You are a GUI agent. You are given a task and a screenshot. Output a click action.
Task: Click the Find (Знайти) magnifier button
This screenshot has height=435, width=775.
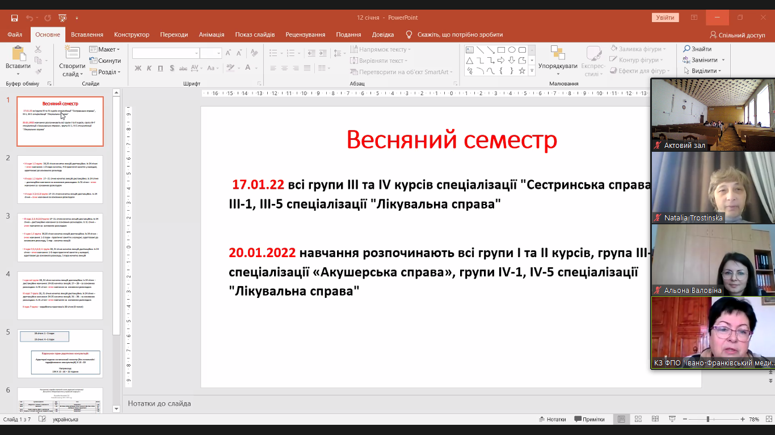pyautogui.click(x=697, y=49)
